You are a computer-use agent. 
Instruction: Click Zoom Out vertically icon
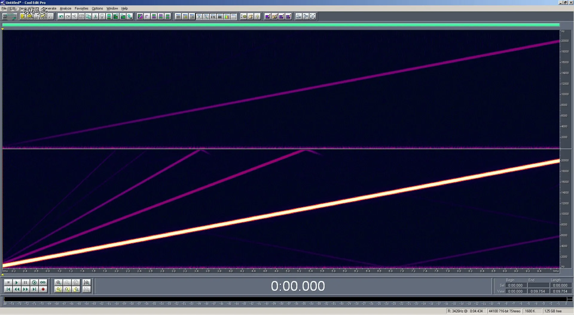coord(87,289)
